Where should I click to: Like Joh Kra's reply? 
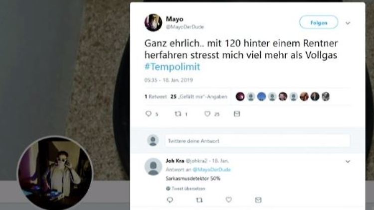coord(229,200)
